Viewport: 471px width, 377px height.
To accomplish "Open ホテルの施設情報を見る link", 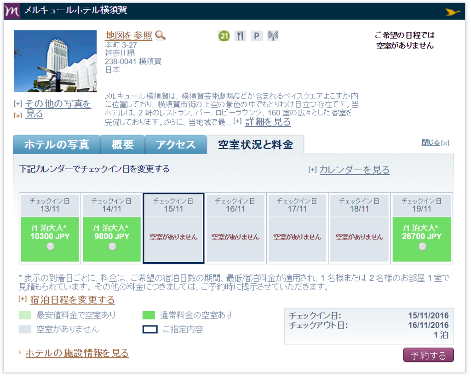I will (77, 353).
